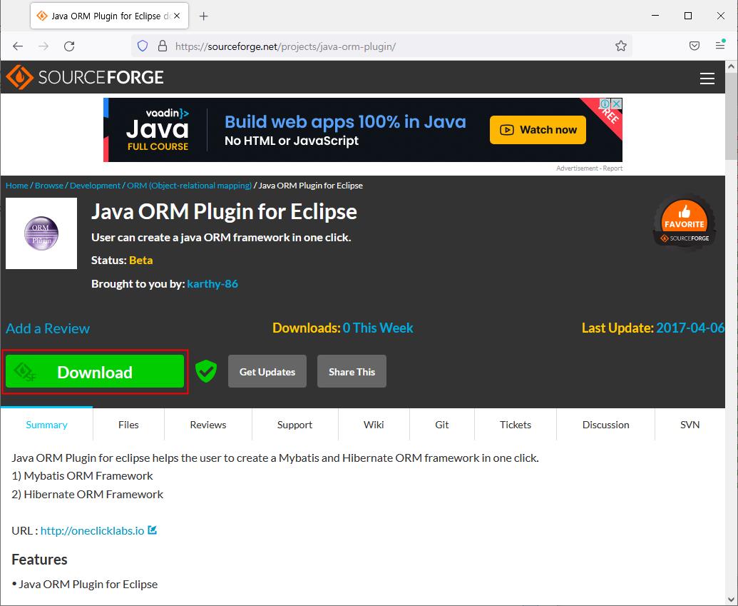Click the scrollbar up arrow
This screenshot has height=606, width=738.
click(x=731, y=66)
